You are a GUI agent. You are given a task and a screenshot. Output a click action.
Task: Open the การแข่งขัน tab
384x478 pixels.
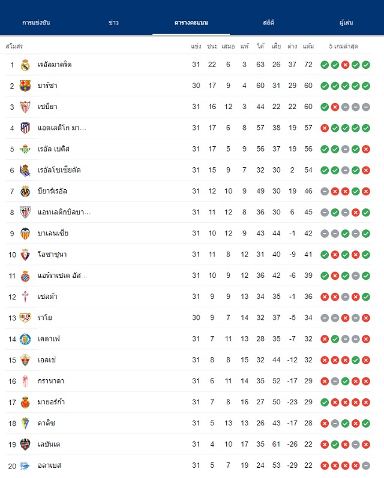point(36,23)
